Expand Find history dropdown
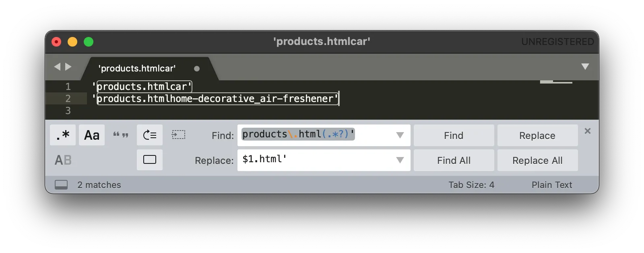The height and width of the screenshot is (253, 644). 400,135
